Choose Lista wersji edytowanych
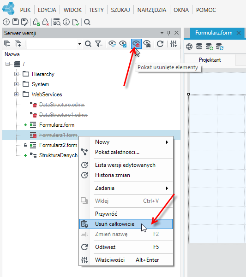Image resolution: width=246 pixels, height=277 pixels. click(x=126, y=165)
